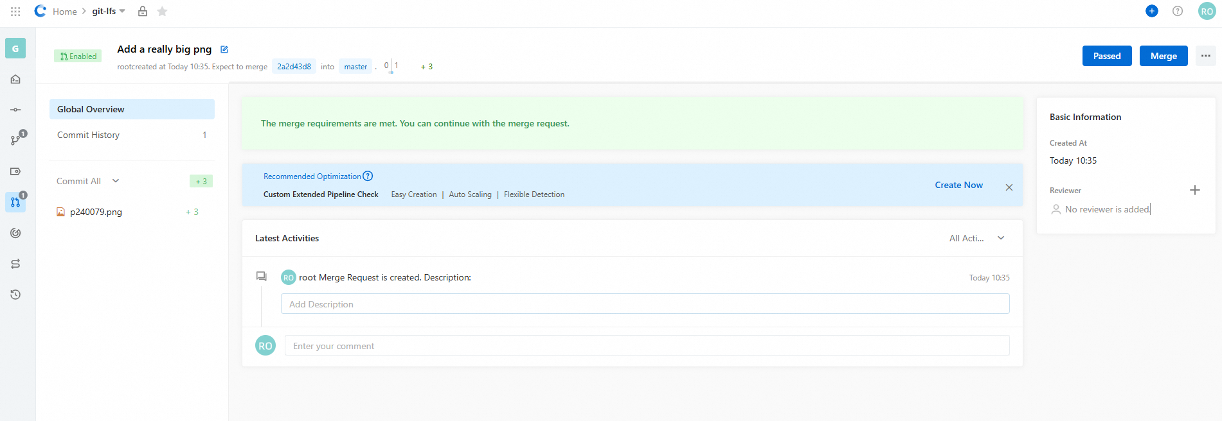The height and width of the screenshot is (421, 1222).
Task: Click Custom Extended Pipeline Check text
Action: (321, 194)
